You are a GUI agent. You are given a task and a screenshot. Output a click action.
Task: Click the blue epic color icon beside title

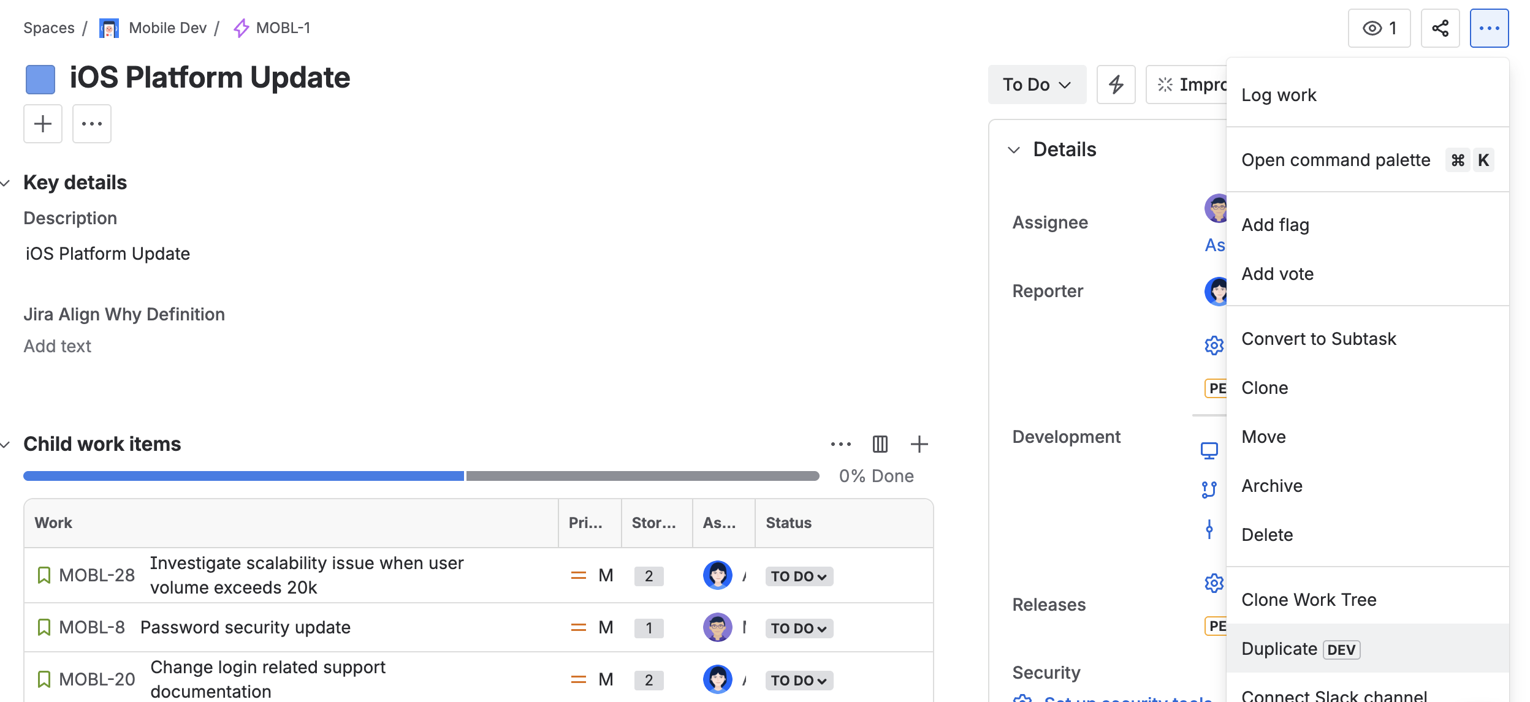[40, 80]
